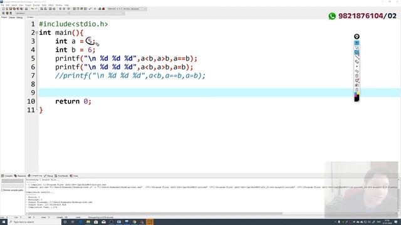This screenshot has height=225, width=401.
Task: Open Microsoft Store from the taskbar
Action: [x=96, y=222]
